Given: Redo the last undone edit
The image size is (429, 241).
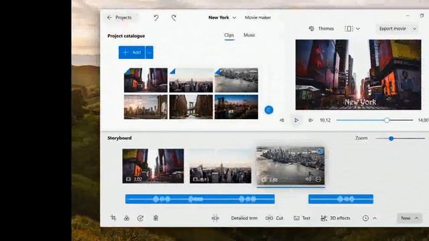Looking at the screenshot, I should pyautogui.click(x=174, y=18).
